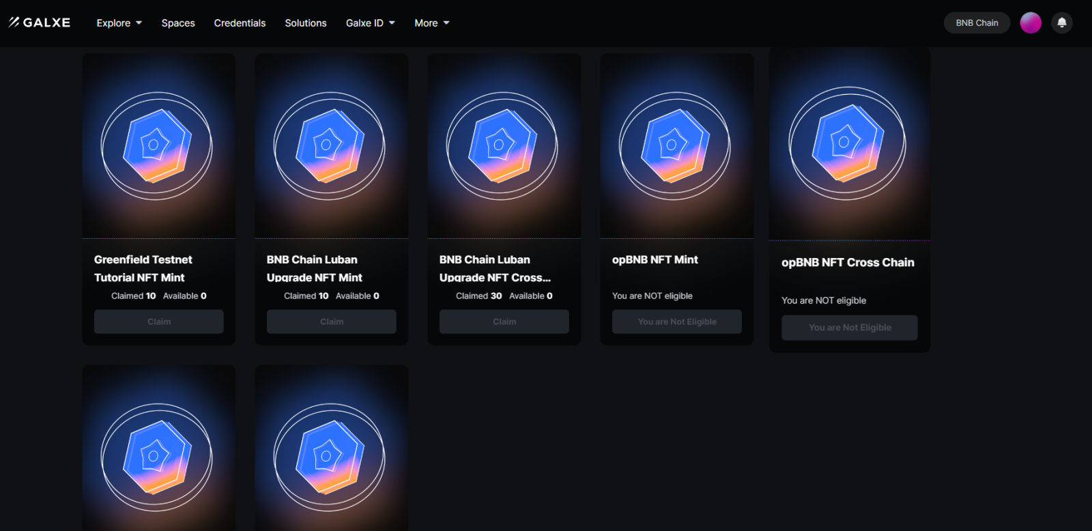Image resolution: width=1092 pixels, height=531 pixels.
Task: Open the notifications bell
Action: tap(1062, 23)
